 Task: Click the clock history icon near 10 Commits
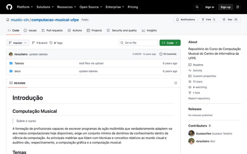[161, 54]
